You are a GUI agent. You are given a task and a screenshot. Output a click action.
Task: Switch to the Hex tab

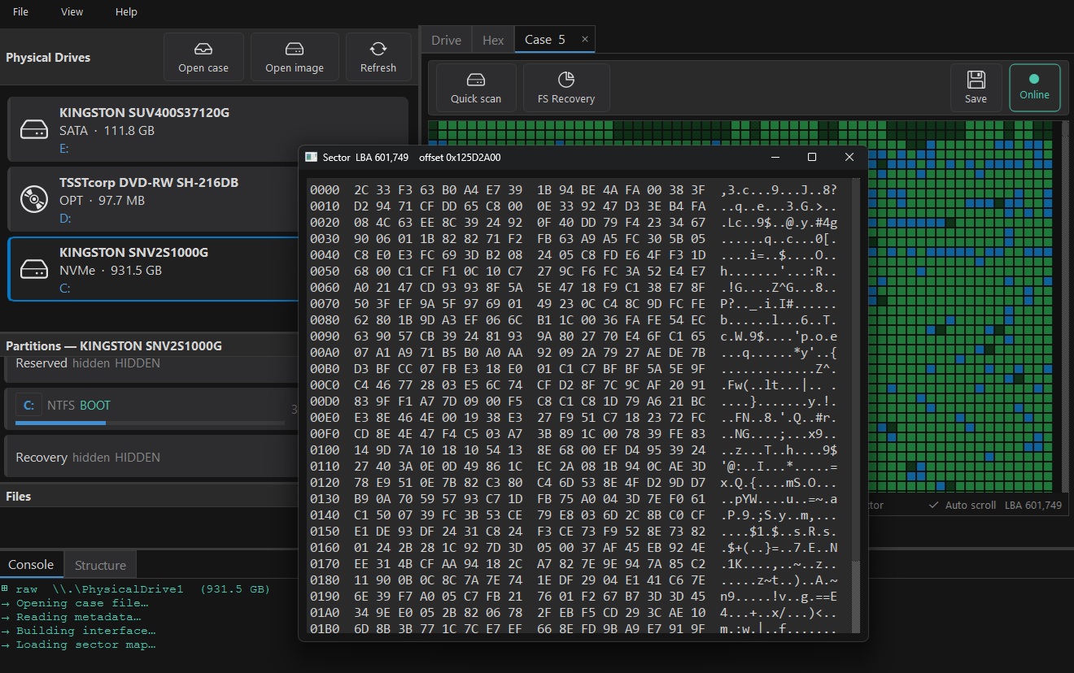pos(493,40)
